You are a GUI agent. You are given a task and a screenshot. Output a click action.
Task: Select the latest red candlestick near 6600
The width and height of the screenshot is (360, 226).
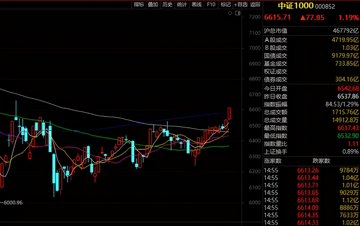230,113
